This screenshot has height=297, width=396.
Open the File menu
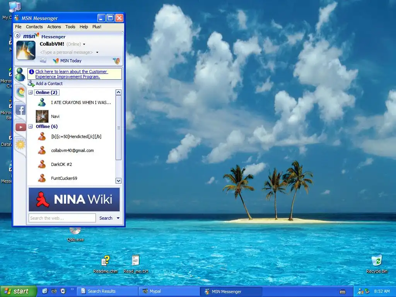click(18, 27)
